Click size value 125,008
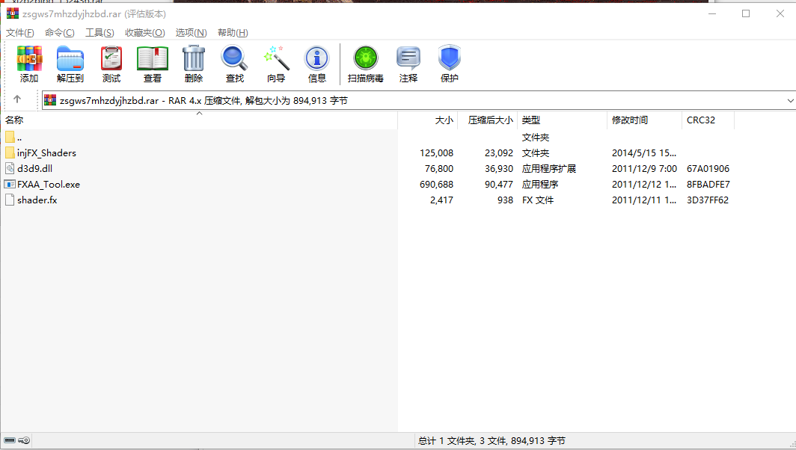The width and height of the screenshot is (796, 450). click(437, 152)
